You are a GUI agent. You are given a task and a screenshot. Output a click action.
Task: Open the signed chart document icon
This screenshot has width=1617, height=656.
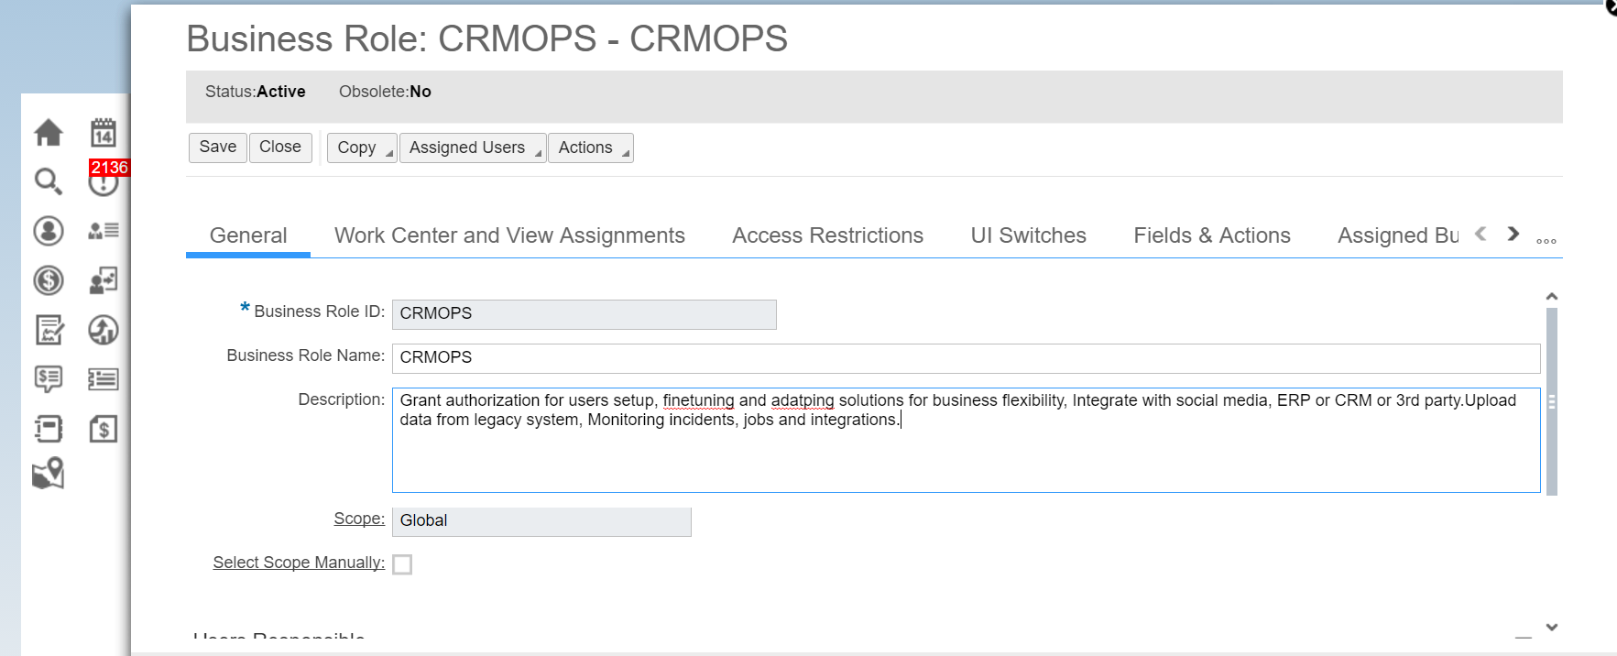pyautogui.click(x=49, y=330)
